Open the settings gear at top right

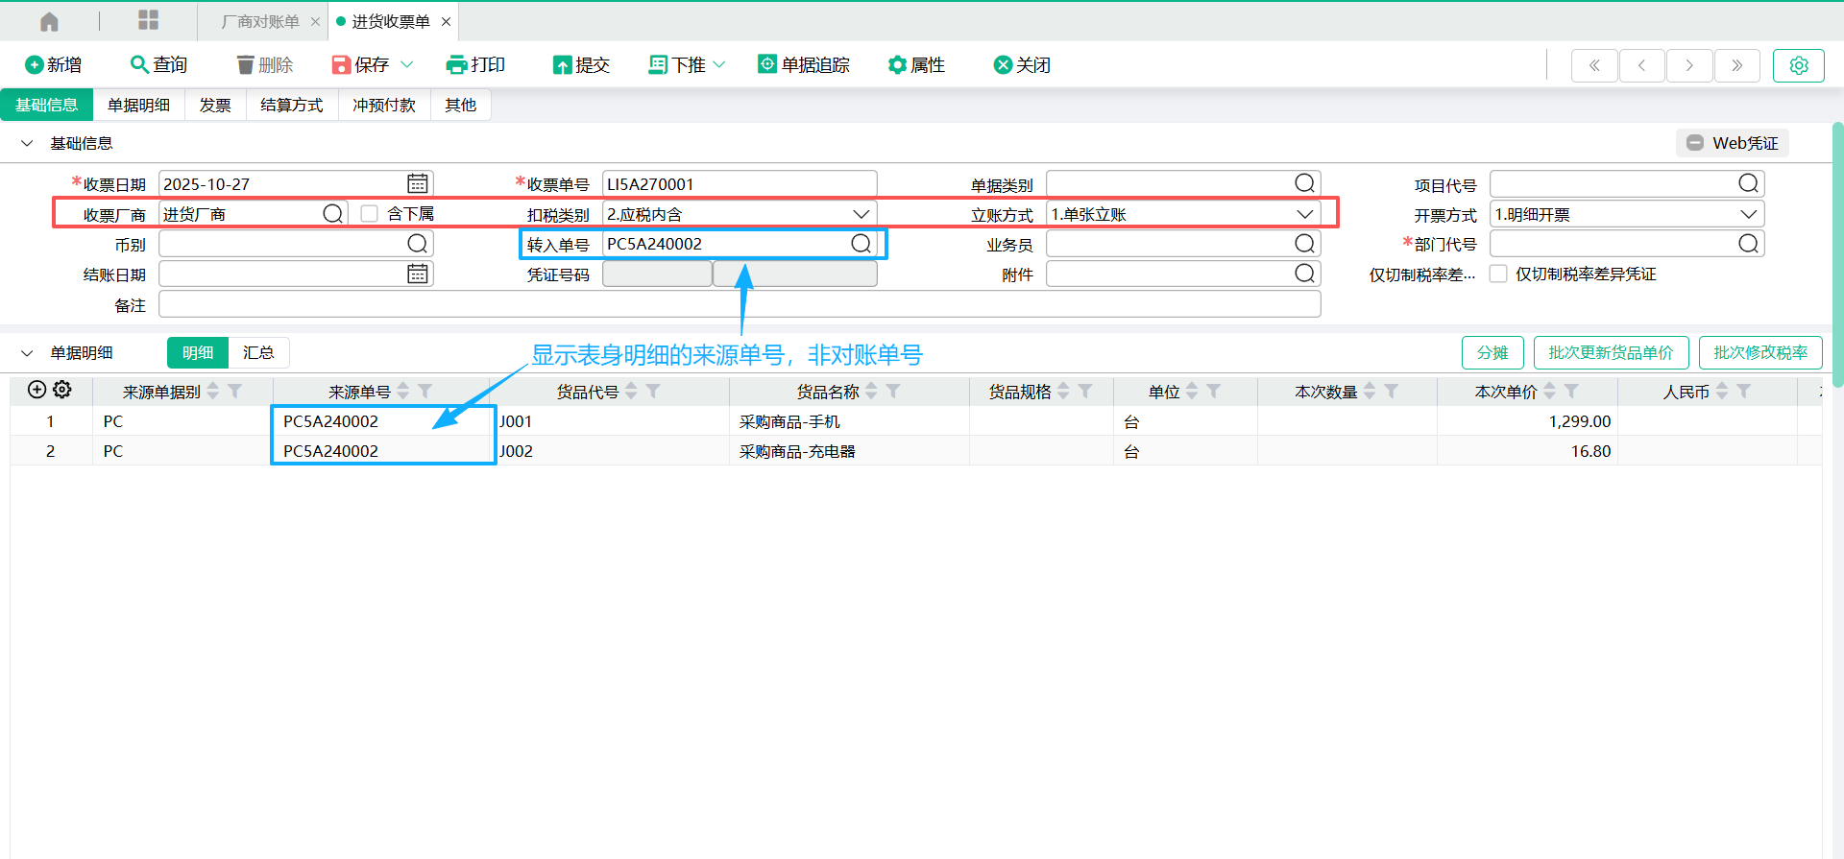(x=1798, y=65)
